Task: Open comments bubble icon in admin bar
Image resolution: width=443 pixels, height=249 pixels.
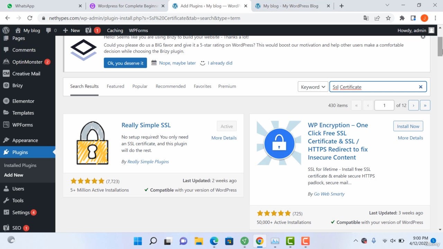Action: coord(51,30)
